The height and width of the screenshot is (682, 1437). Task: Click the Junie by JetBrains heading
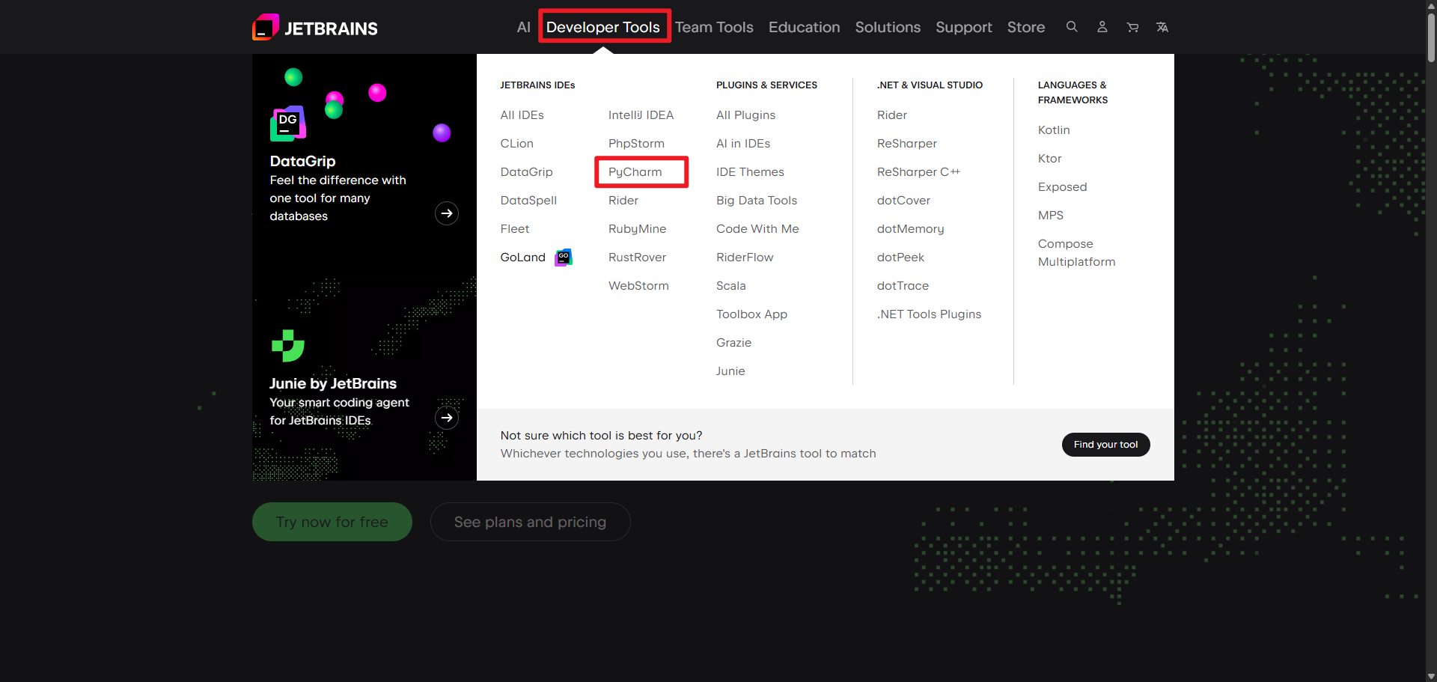(333, 383)
